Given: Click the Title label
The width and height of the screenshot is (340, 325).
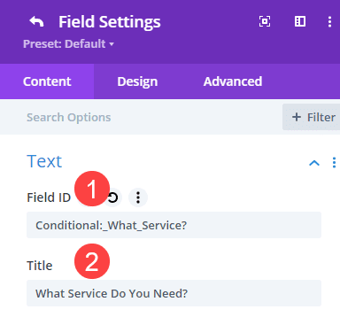Looking at the screenshot, I should [x=40, y=266].
